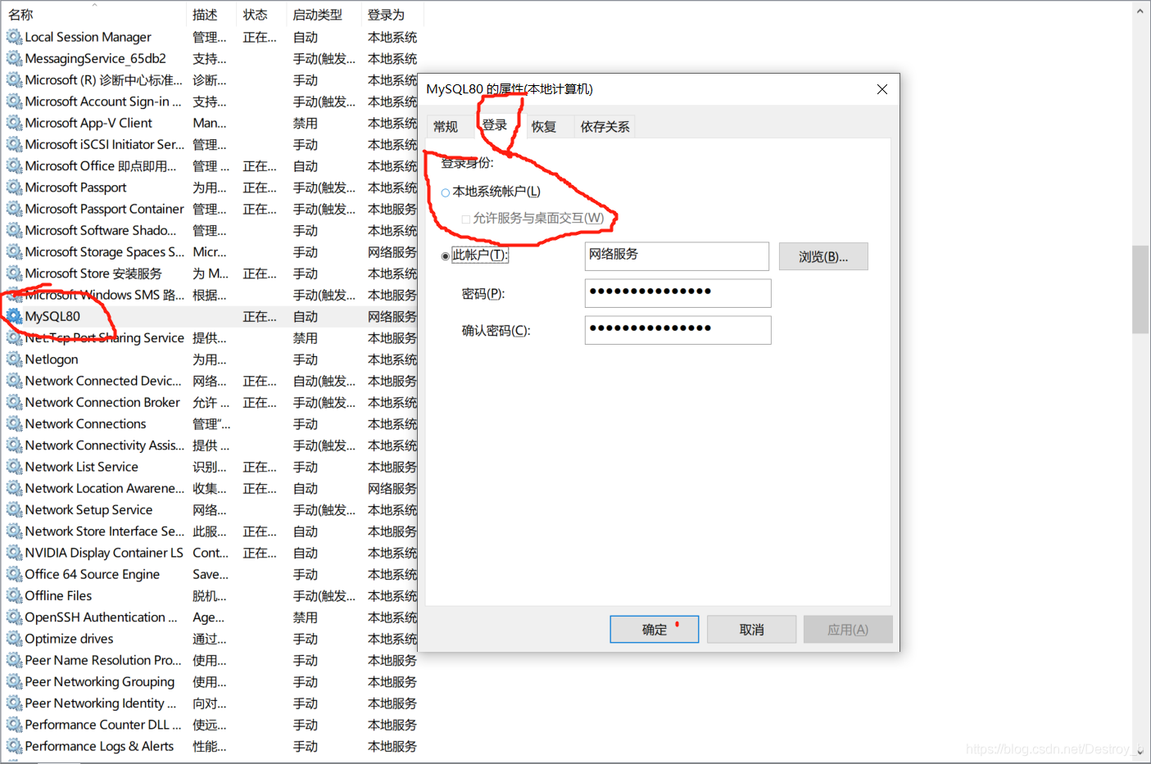The image size is (1151, 764).
Task: Select the Microsoft iSCSI Initiator Service row
Action: point(211,144)
